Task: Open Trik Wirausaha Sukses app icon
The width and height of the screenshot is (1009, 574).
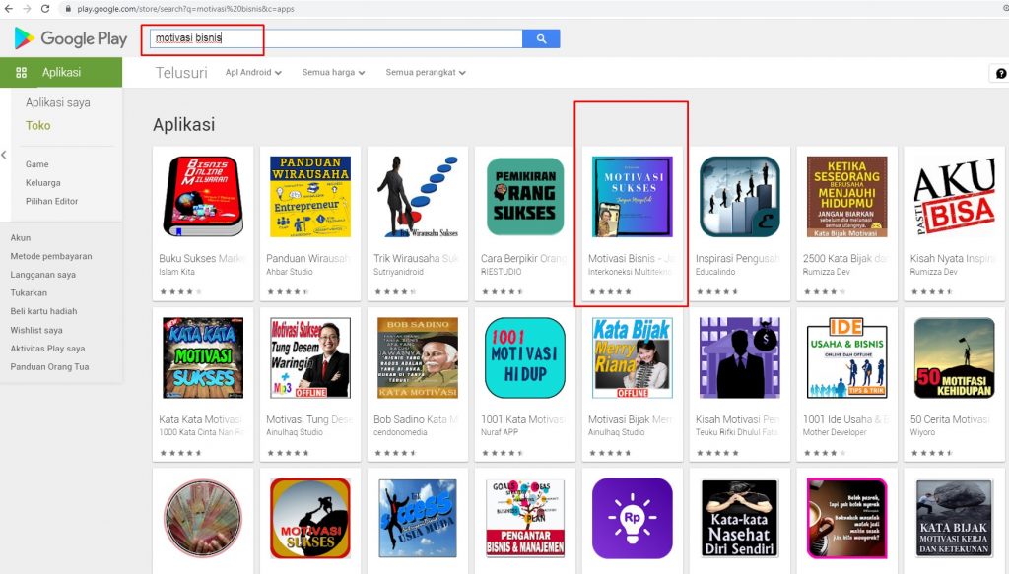Action: 418,197
